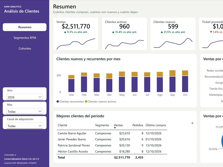Select the Sep nuevos activos bar segment
The width and height of the screenshot is (223, 167).
coord(173,73)
